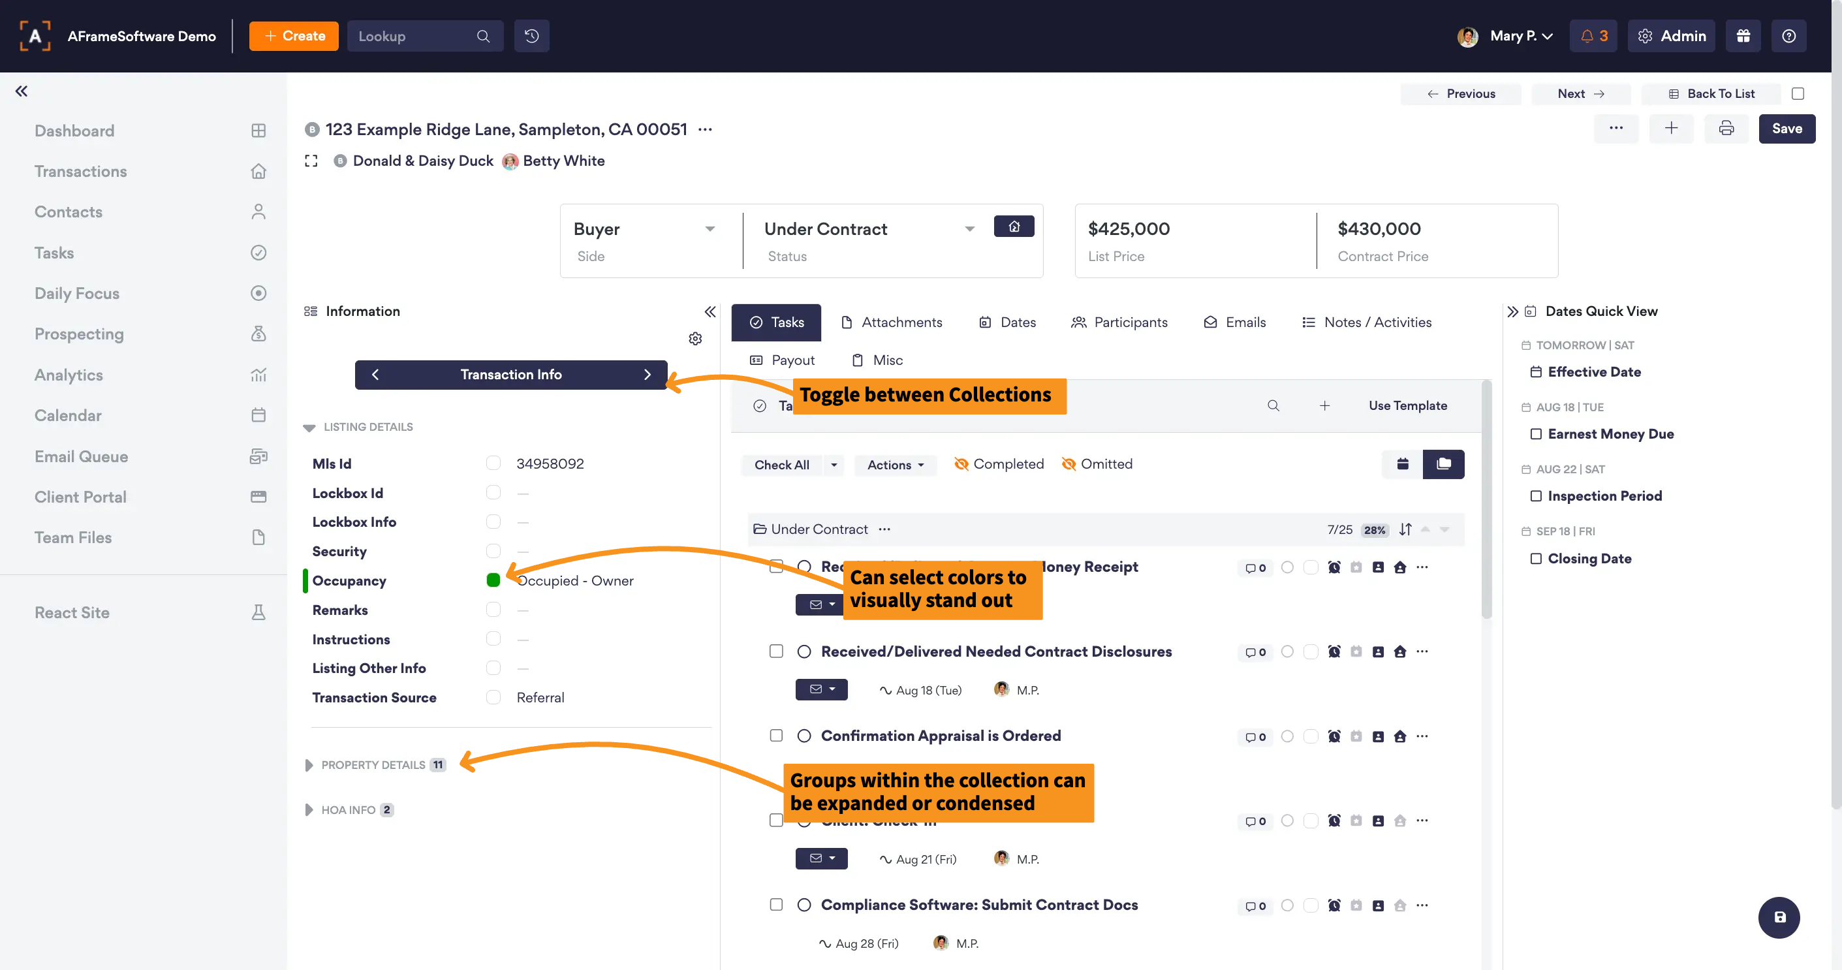Open the help question mark icon
Image resolution: width=1842 pixels, height=970 pixels.
point(1788,36)
